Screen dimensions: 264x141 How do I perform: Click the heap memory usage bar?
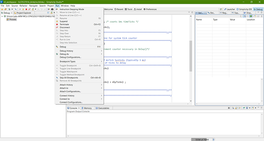pyautogui.click(x=201, y=139)
